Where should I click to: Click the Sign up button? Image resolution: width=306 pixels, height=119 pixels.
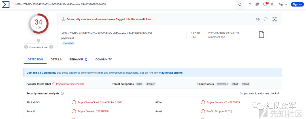click(297, 5)
